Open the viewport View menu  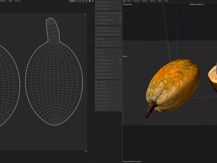coord(129,1)
